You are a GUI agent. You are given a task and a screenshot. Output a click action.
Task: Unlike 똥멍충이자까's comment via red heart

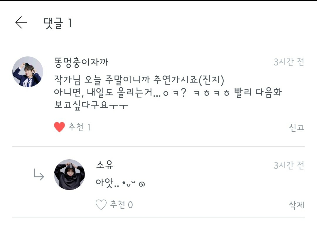[59, 127]
